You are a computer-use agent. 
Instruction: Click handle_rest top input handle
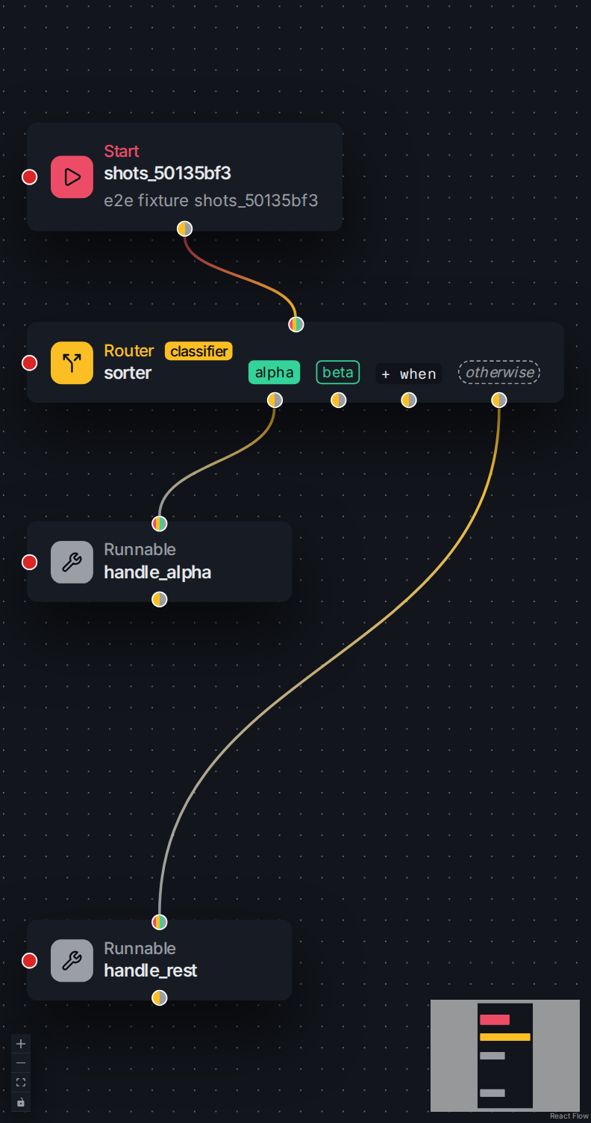click(160, 922)
